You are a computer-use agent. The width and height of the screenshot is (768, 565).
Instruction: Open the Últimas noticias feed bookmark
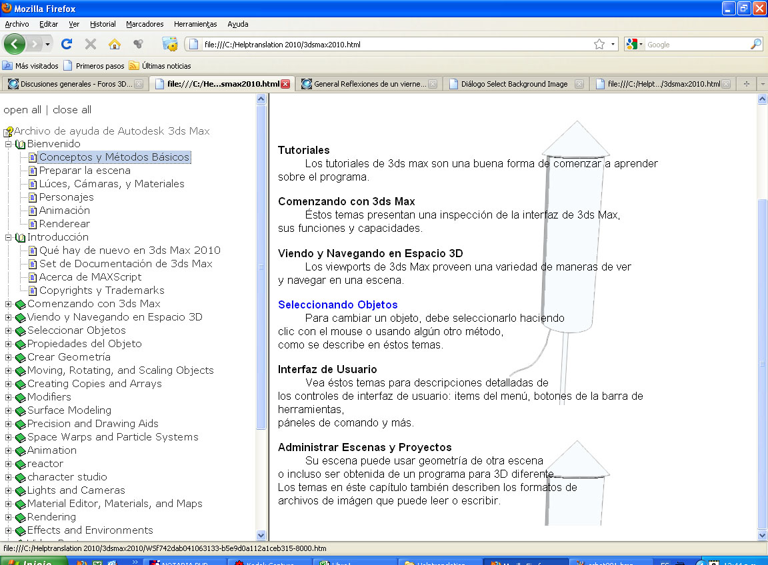[160, 65]
